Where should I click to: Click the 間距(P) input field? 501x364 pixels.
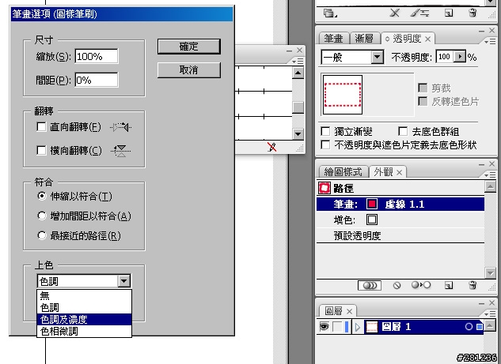pos(97,80)
